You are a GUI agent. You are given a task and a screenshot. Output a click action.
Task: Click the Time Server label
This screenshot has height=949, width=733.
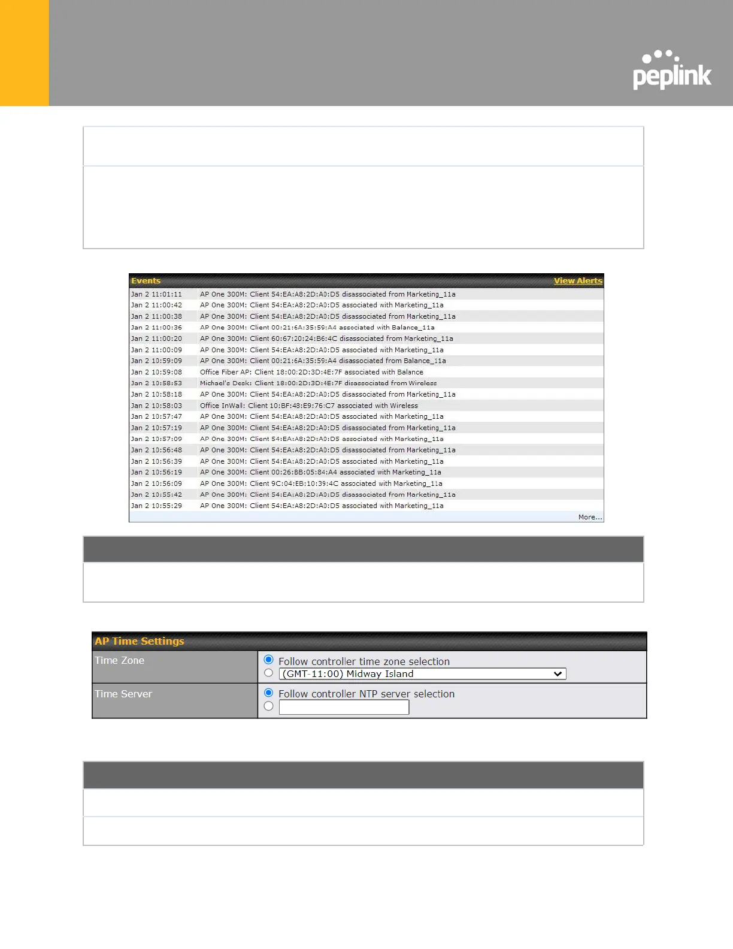pyautogui.click(x=123, y=694)
